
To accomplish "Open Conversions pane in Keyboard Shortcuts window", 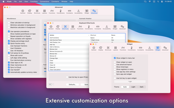I will (x=89, y=27).
